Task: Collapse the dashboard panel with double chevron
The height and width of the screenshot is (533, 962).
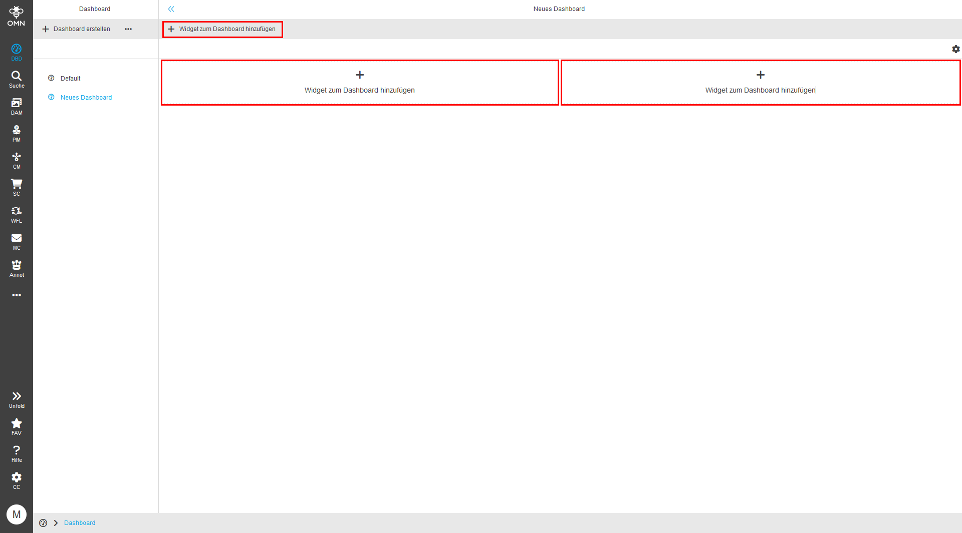Action: (x=171, y=9)
